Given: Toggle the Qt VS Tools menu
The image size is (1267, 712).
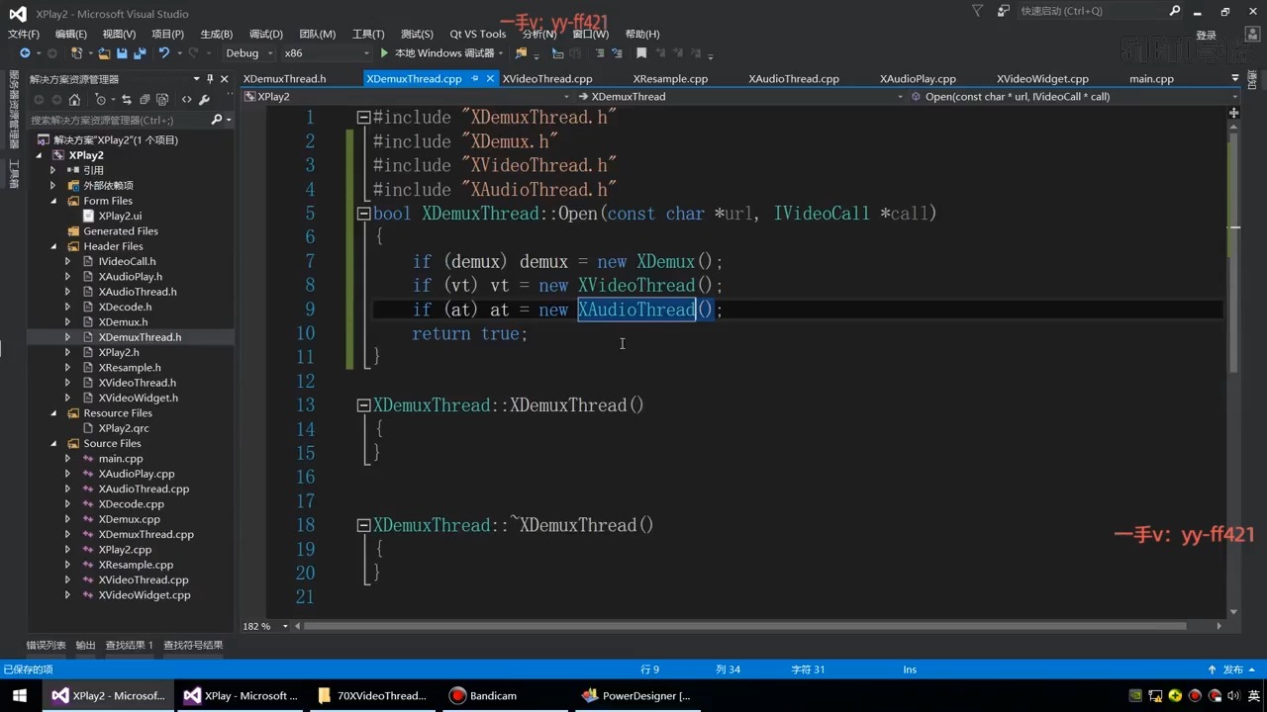Looking at the screenshot, I should 478,34.
